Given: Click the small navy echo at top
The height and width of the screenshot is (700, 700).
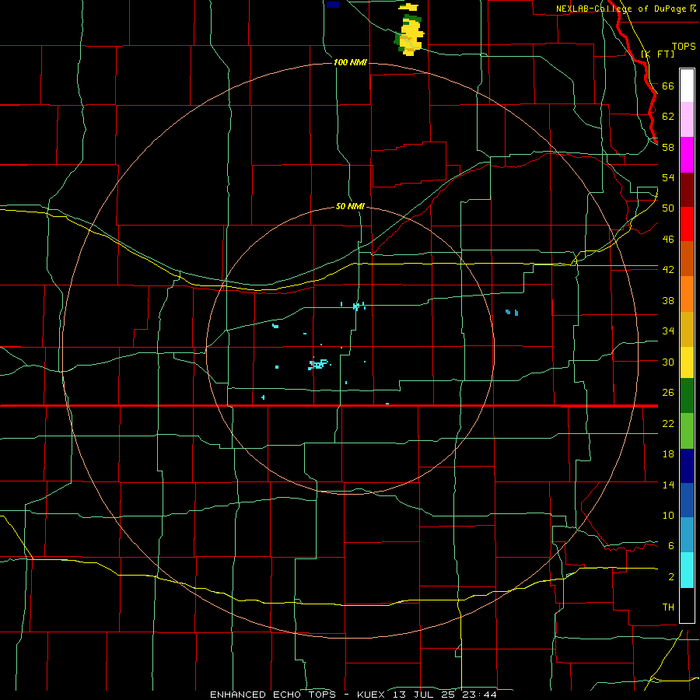Looking at the screenshot, I should click(x=333, y=5).
